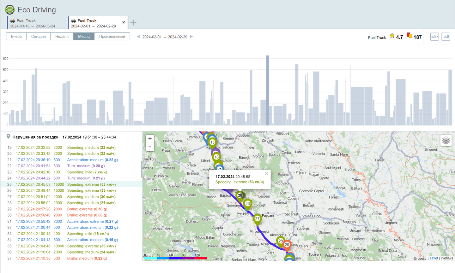Viewport: 455px width, 273px height.
Task: Add a new tab with plus icon
Action: [133, 23]
